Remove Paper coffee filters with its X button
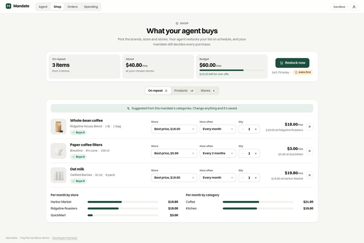 pyautogui.click(x=309, y=151)
